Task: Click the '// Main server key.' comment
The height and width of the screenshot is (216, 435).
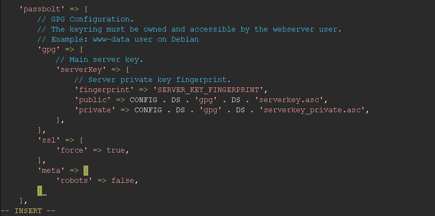Action: 100,60
